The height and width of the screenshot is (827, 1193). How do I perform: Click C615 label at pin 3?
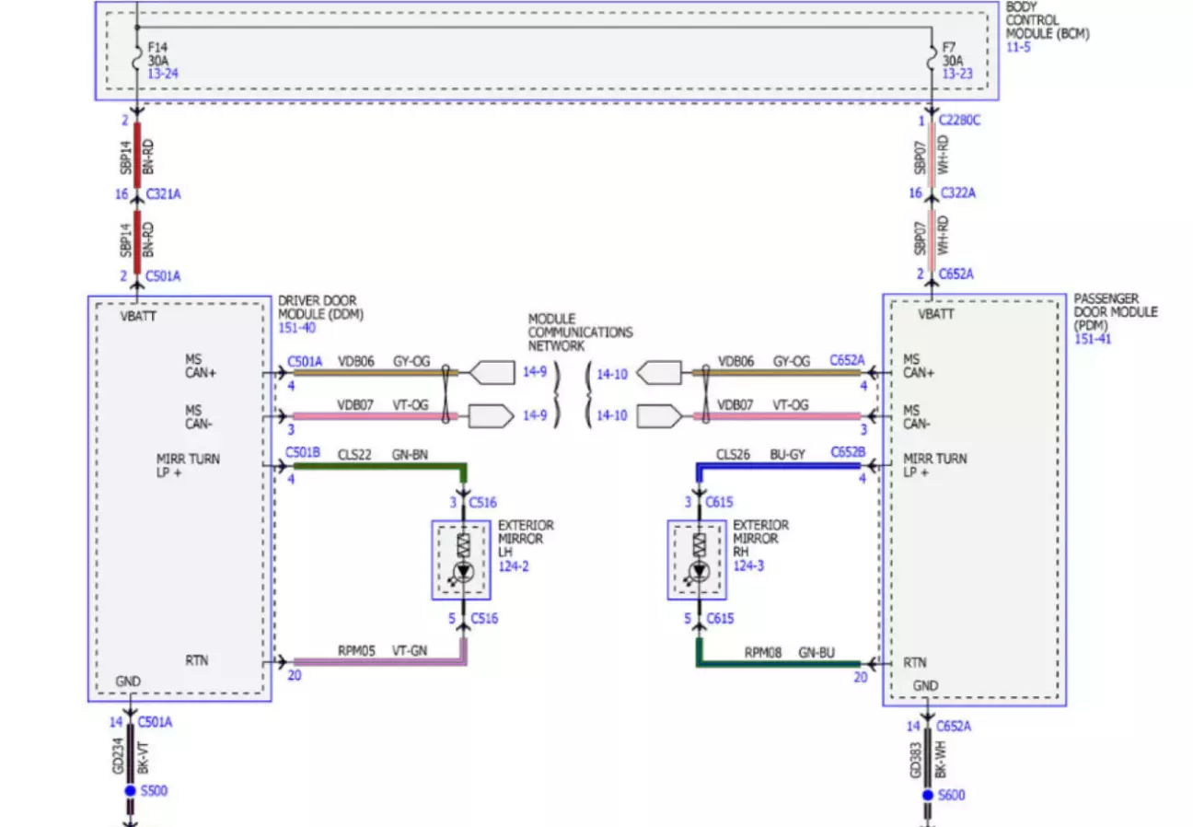point(720,503)
